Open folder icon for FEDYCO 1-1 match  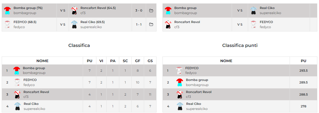pos(151,24)
